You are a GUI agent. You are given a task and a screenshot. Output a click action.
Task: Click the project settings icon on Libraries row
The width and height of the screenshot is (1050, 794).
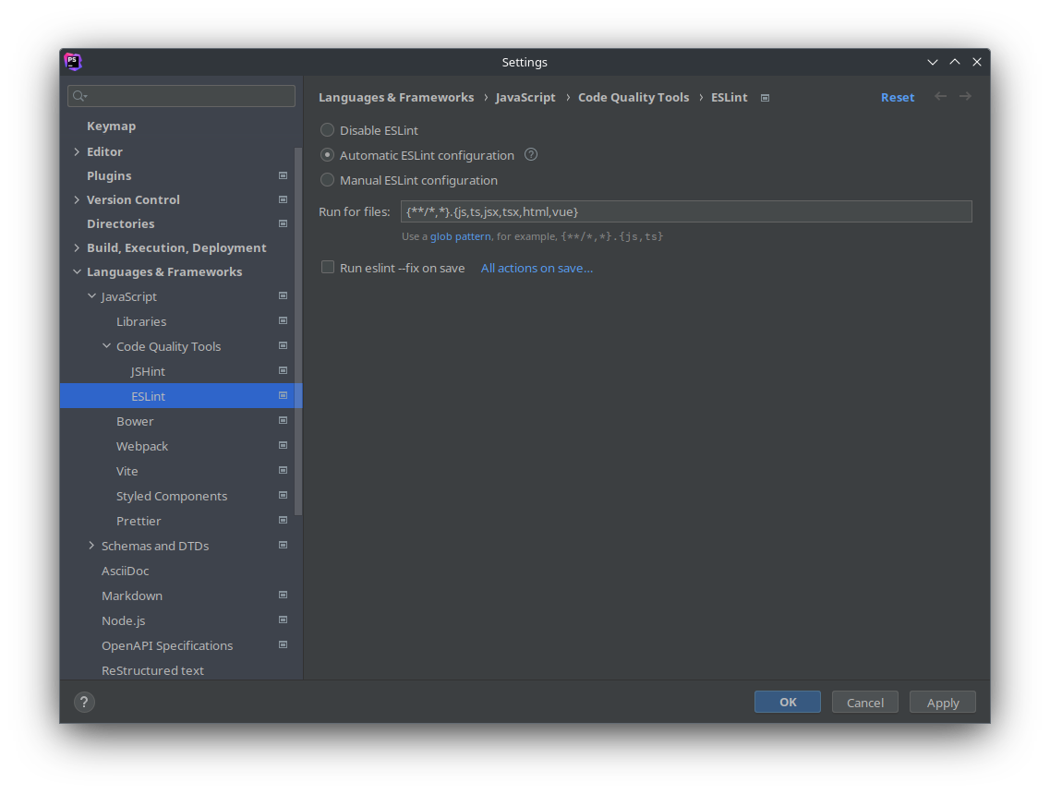point(283,320)
